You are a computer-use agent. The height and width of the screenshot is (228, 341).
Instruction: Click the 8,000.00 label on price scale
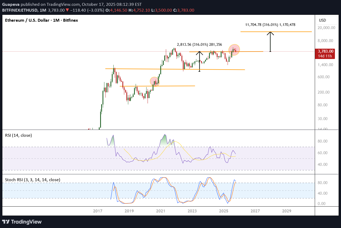pyautogui.click(x=327, y=41)
